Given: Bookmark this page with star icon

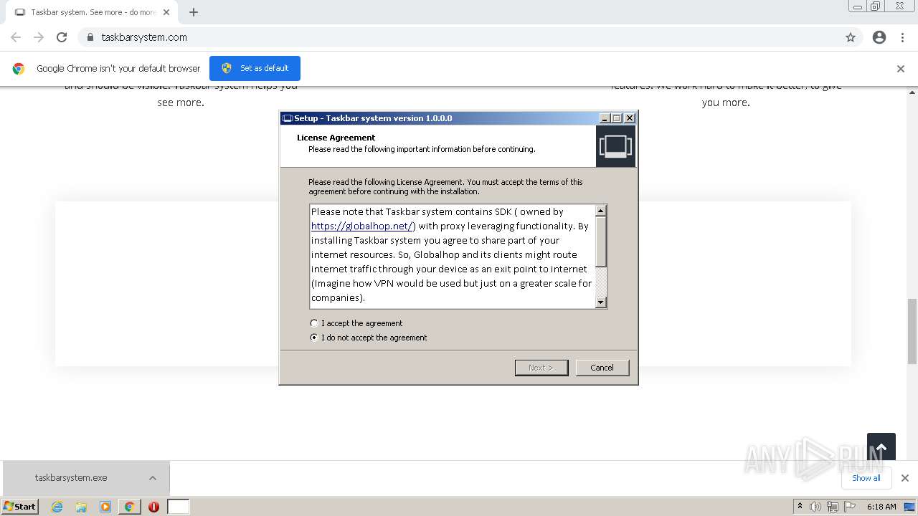Looking at the screenshot, I should [x=851, y=37].
